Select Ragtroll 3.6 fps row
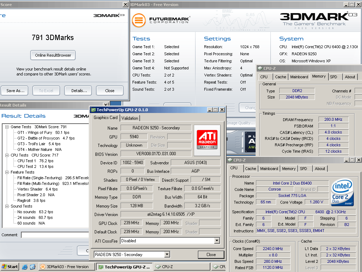This screenshot has width=362, height=272. (31, 200)
